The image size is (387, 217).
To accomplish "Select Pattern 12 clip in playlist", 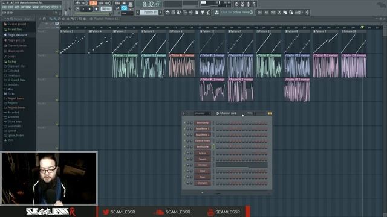I will point(213,42).
